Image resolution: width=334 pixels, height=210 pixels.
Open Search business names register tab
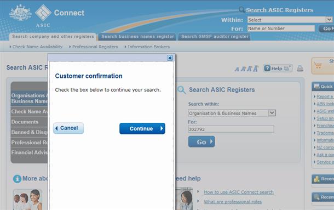tap(137, 37)
